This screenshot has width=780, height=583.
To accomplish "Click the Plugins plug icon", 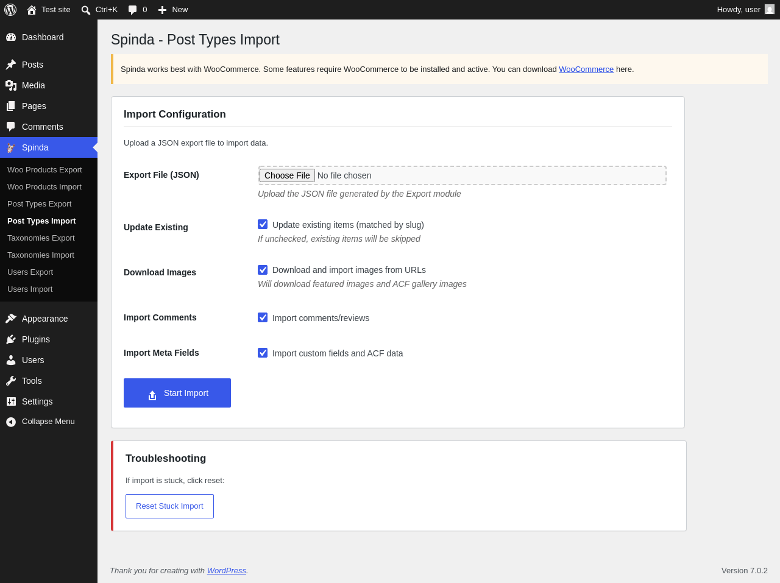I will pos(11,339).
